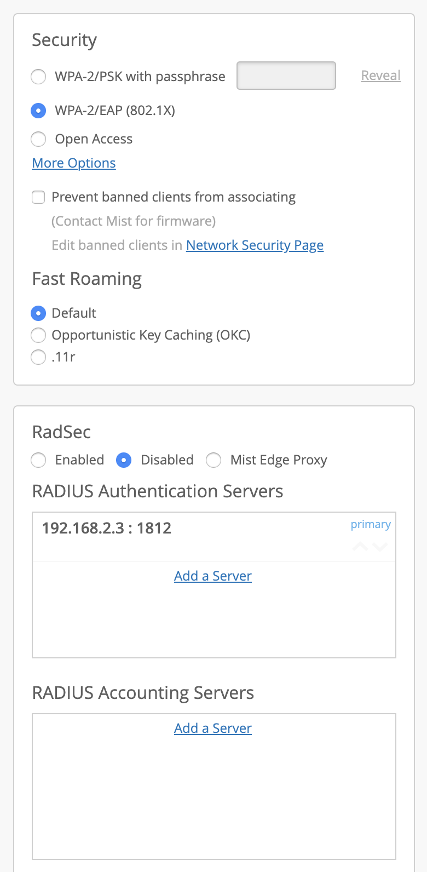The height and width of the screenshot is (872, 427).
Task: Add a RADIUS accounting server
Action: click(213, 728)
